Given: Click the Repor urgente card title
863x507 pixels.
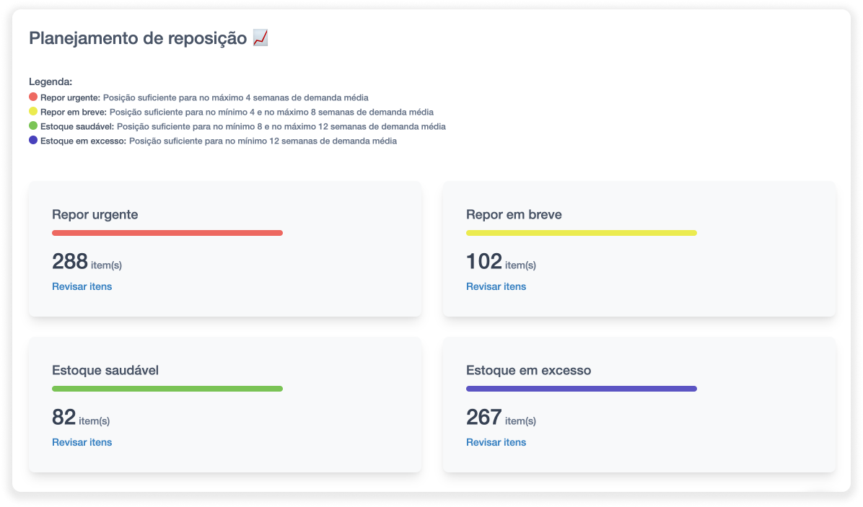Looking at the screenshot, I should tap(95, 214).
